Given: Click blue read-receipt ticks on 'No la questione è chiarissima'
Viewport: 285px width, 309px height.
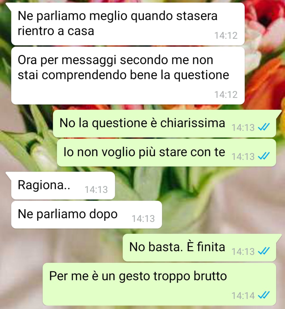Looking at the screenshot, I should coord(264,127).
